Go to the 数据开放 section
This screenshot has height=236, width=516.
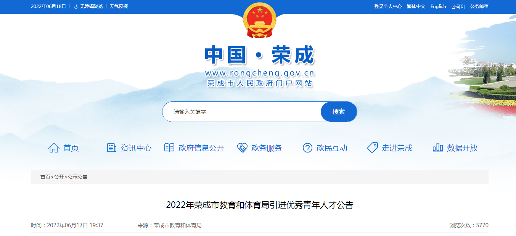[462, 148]
